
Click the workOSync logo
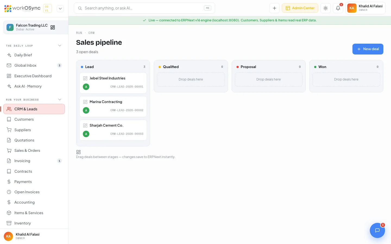click(x=22, y=8)
